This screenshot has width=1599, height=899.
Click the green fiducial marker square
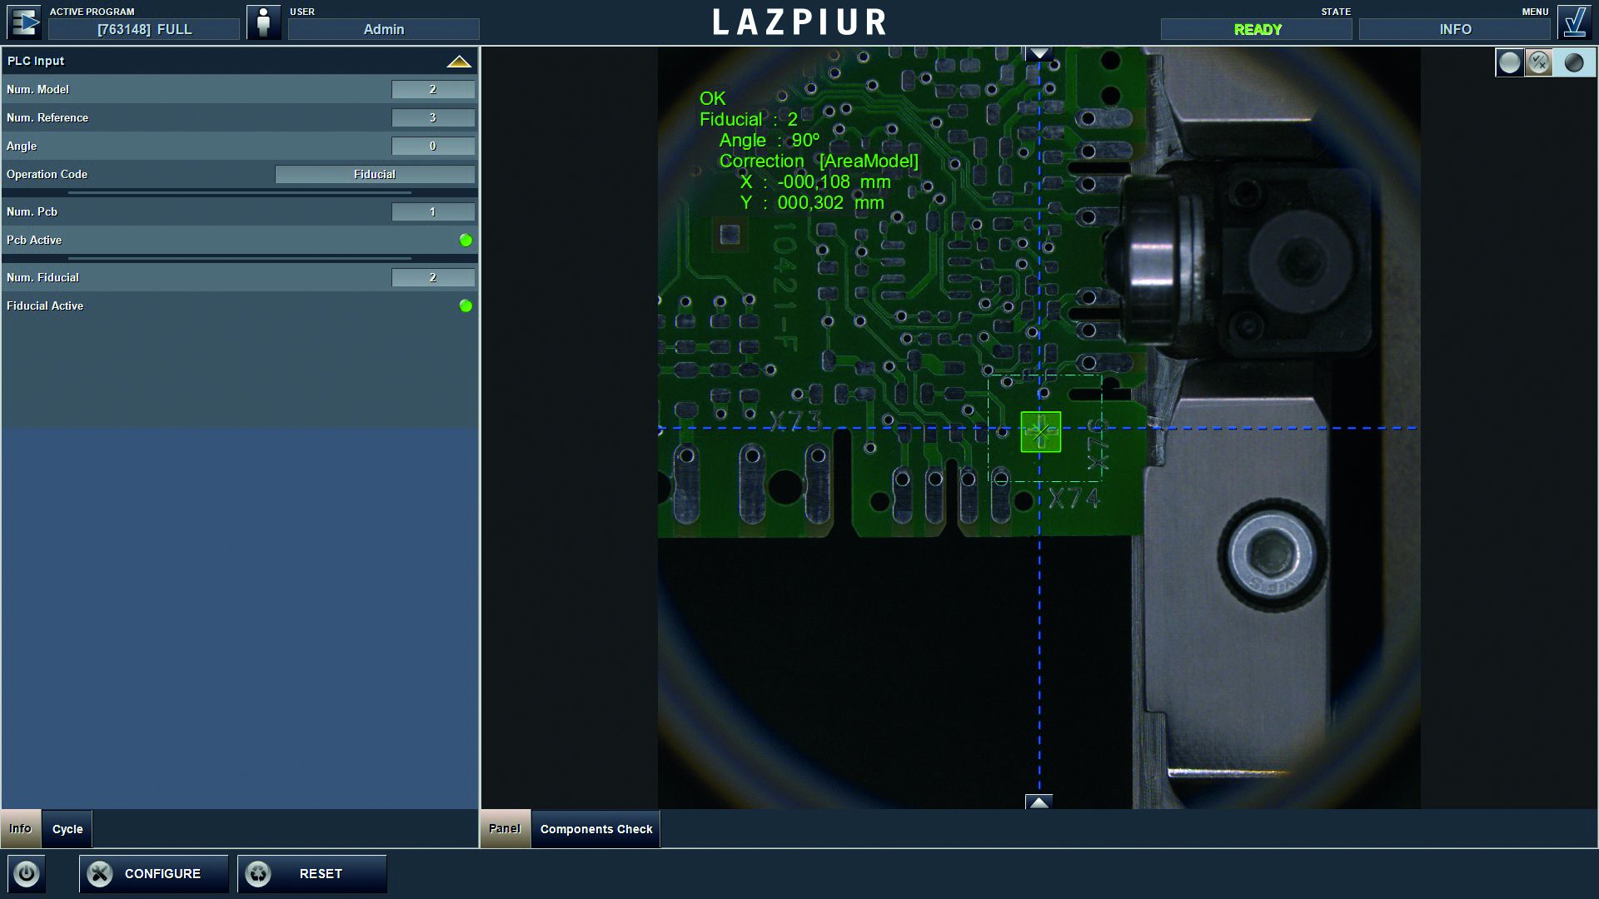(1040, 432)
